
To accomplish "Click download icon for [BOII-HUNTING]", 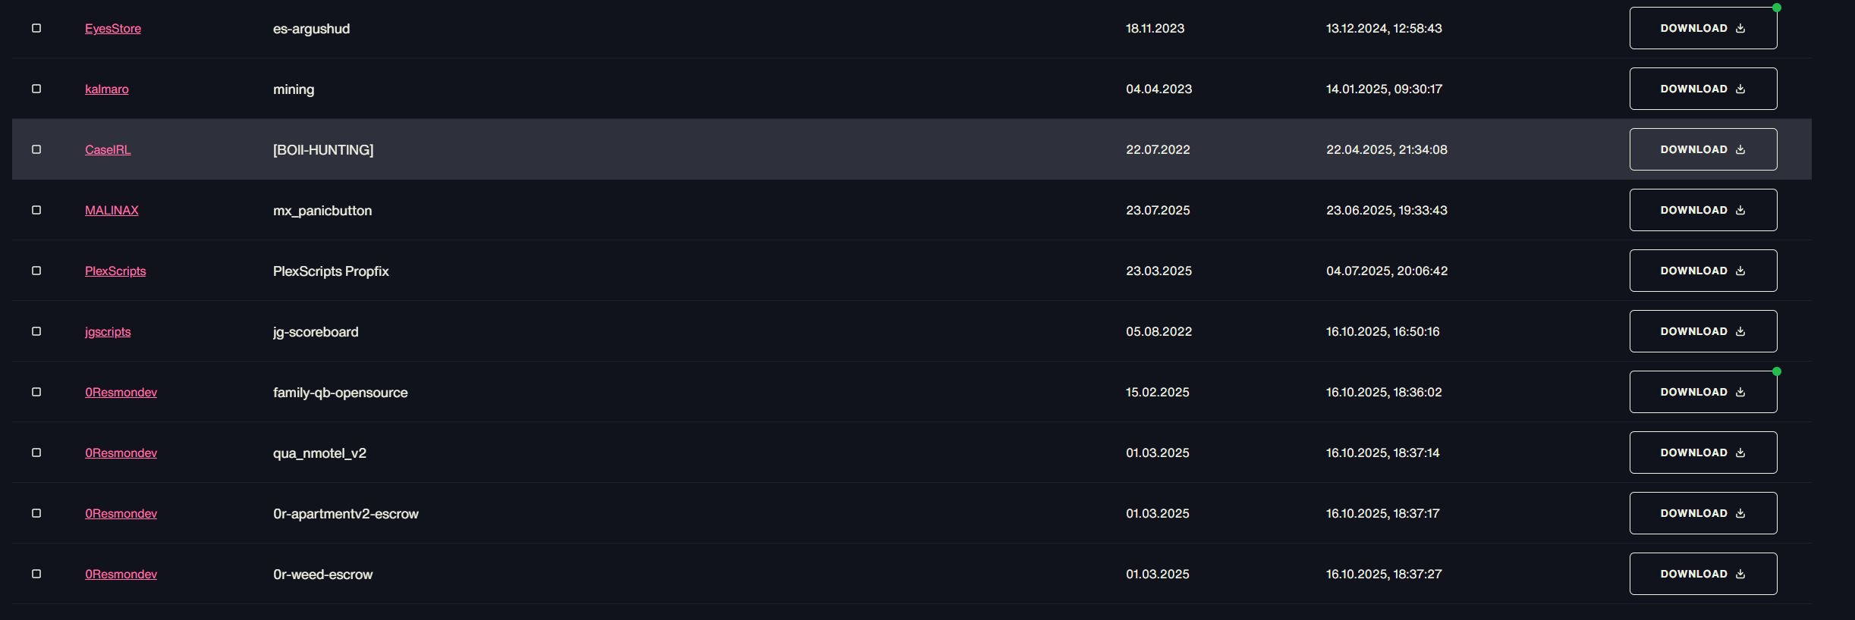I will tap(1740, 149).
